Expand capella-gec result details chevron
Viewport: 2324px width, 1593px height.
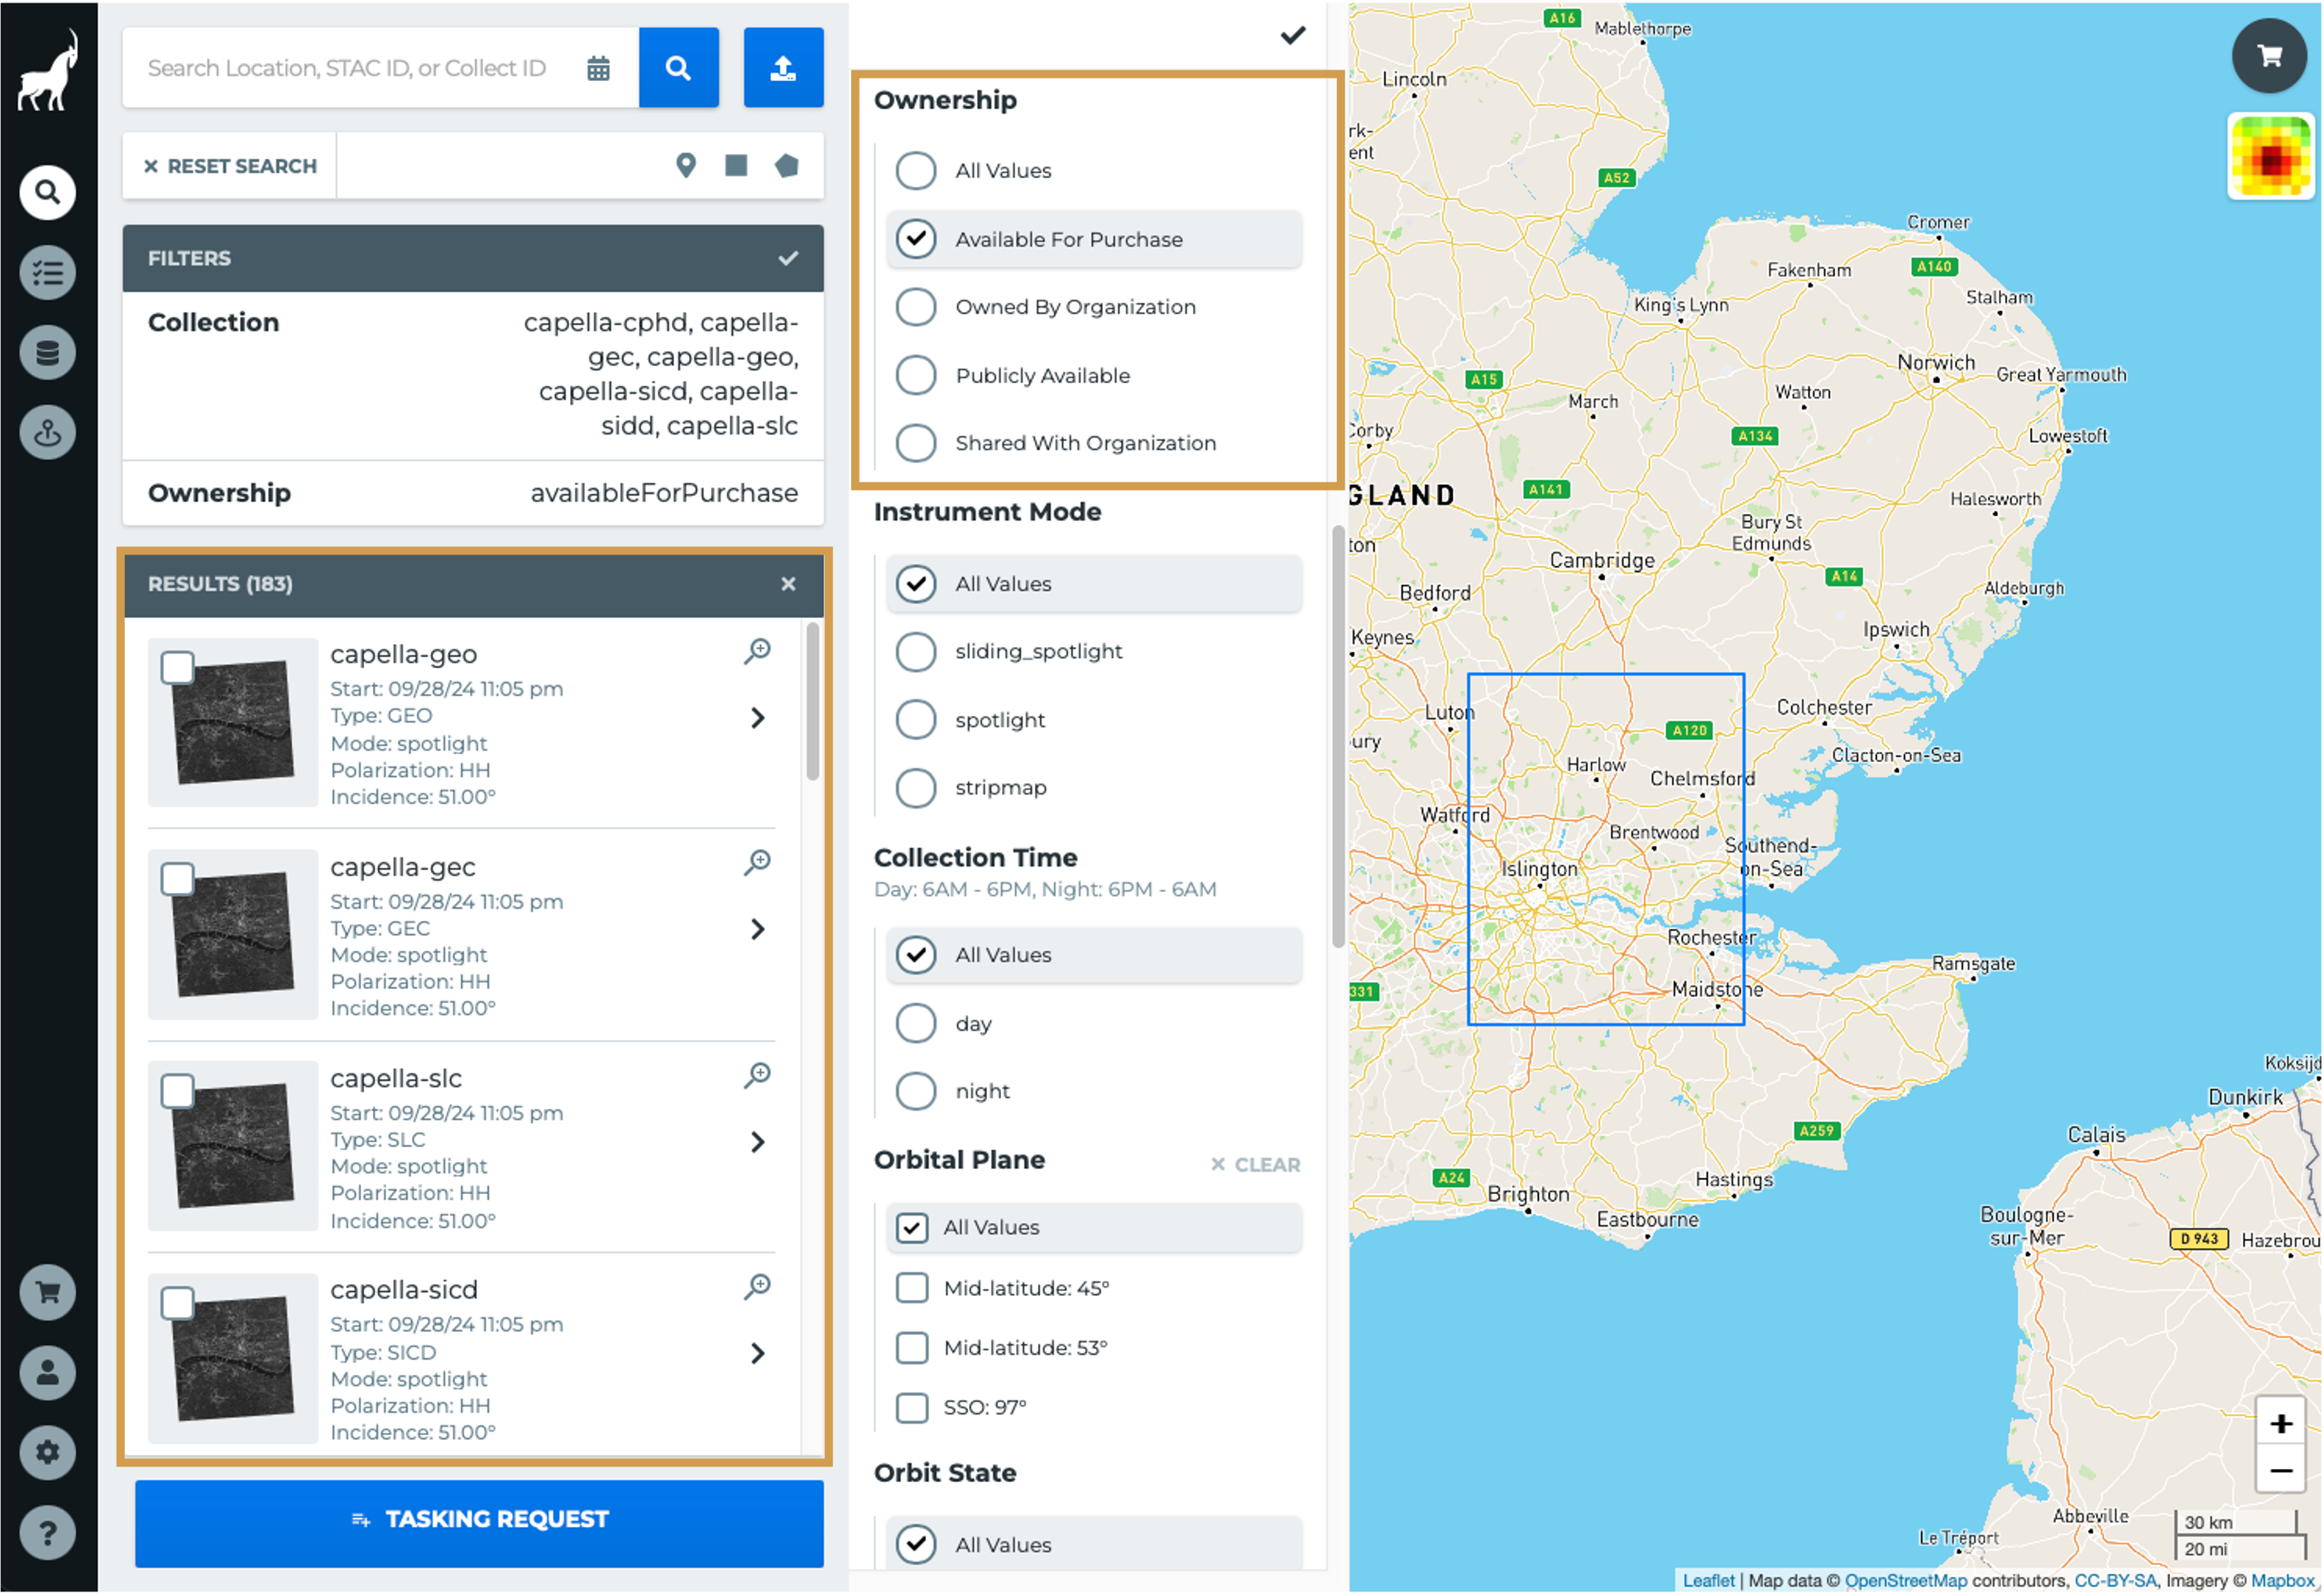pos(758,930)
